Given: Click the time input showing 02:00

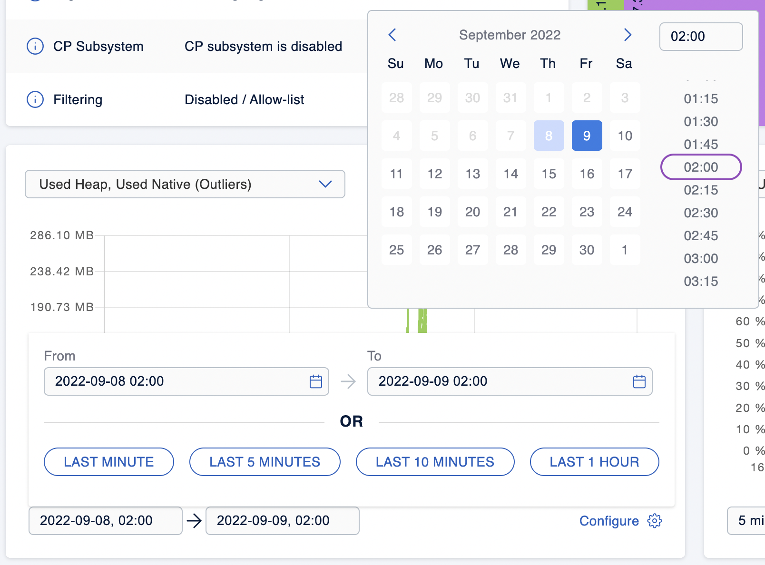Looking at the screenshot, I should (x=700, y=37).
